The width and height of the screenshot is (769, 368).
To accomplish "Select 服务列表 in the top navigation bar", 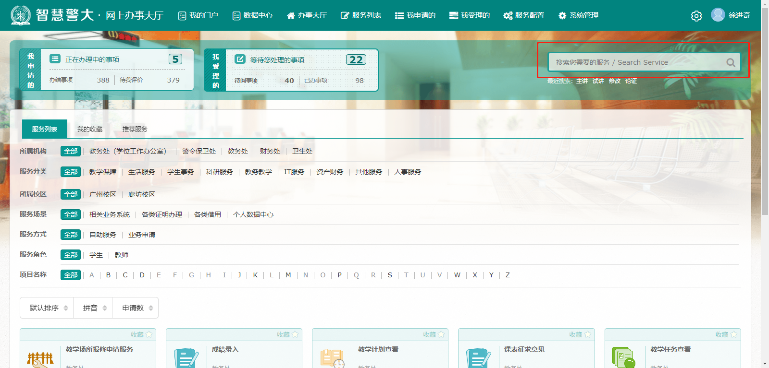I will (361, 15).
